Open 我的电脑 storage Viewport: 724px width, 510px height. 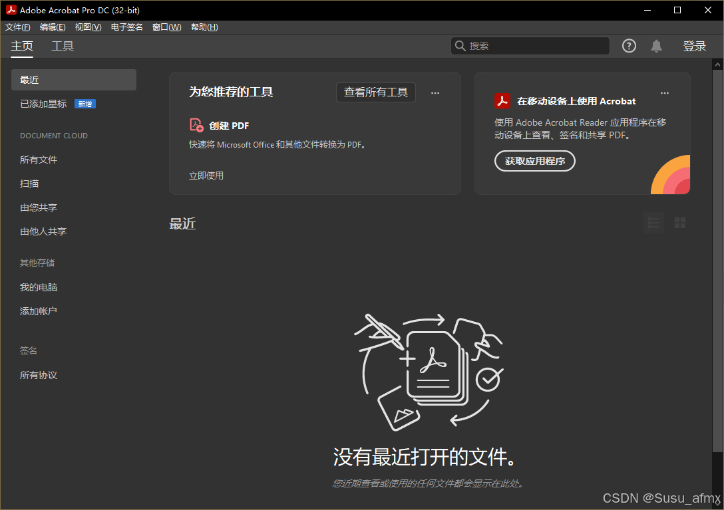click(x=39, y=287)
